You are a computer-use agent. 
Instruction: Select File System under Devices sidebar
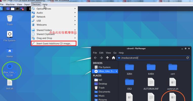click(x=105, y=67)
